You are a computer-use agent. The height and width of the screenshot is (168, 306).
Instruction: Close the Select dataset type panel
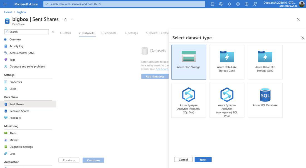(x=303, y=38)
